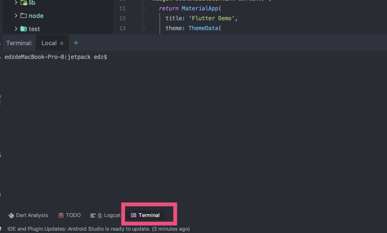Select the node folder icon
The image size is (387, 233).
(23, 16)
